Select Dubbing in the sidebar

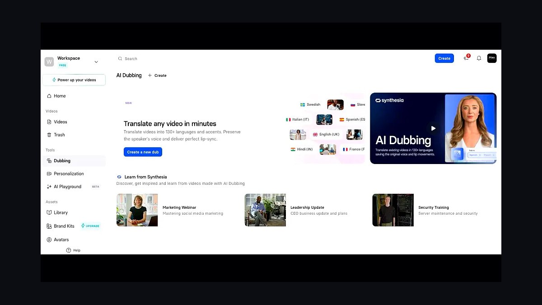click(74, 161)
